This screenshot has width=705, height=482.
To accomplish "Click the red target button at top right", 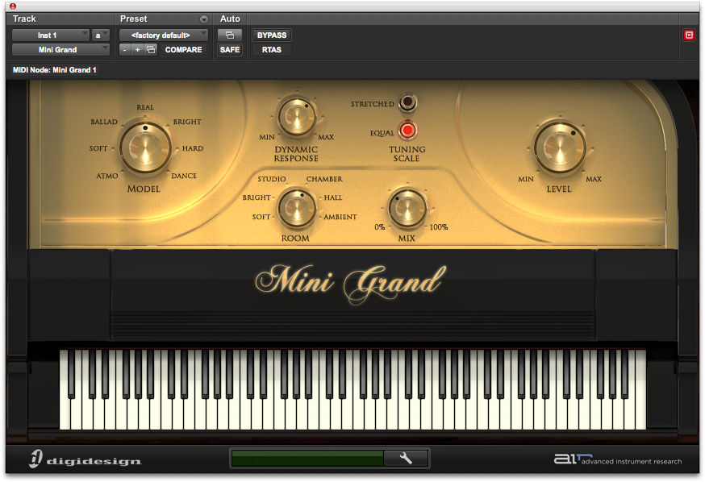I will click(689, 35).
